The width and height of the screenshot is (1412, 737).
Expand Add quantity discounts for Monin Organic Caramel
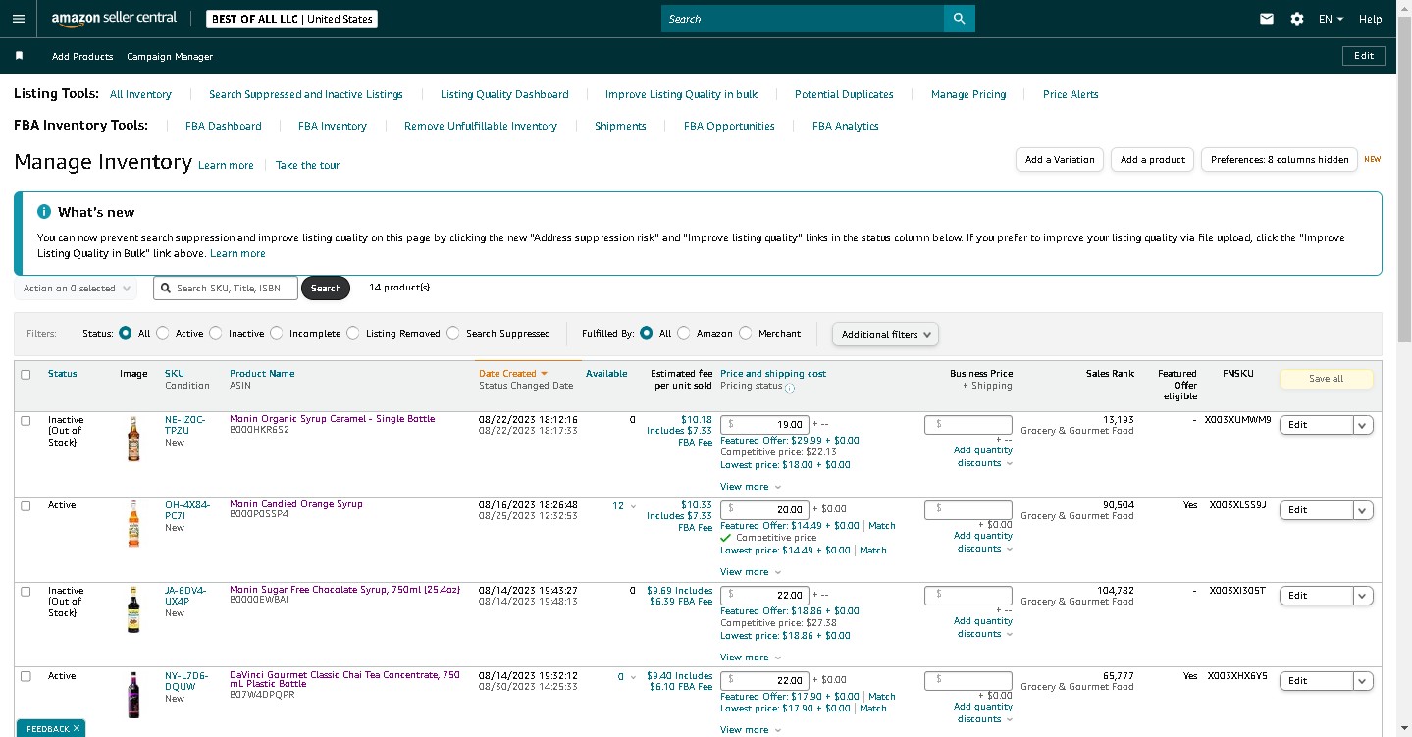point(983,457)
